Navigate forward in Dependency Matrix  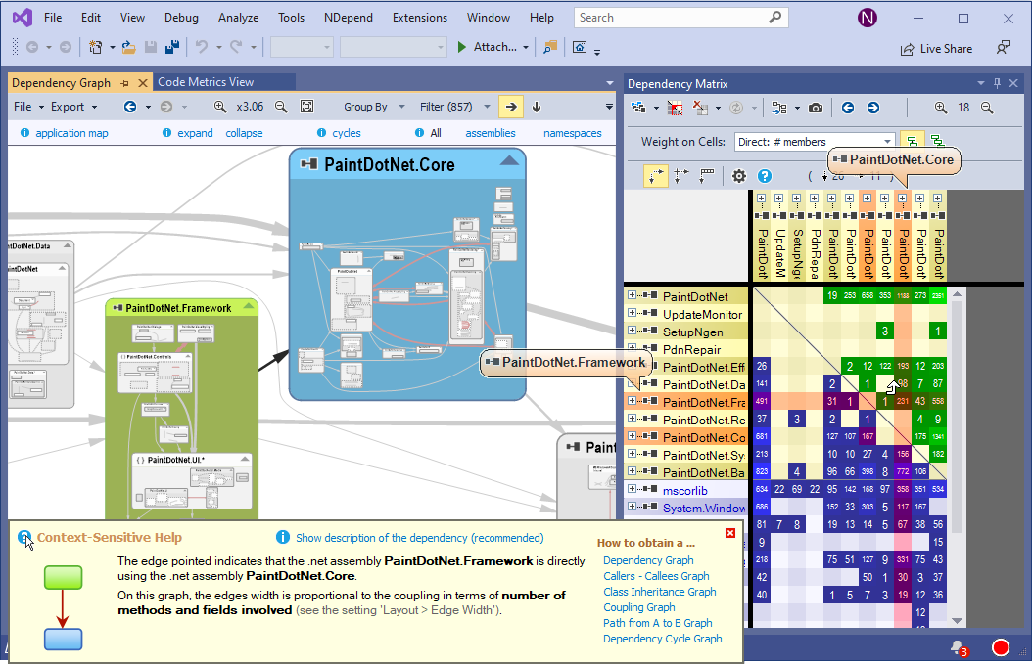(872, 108)
